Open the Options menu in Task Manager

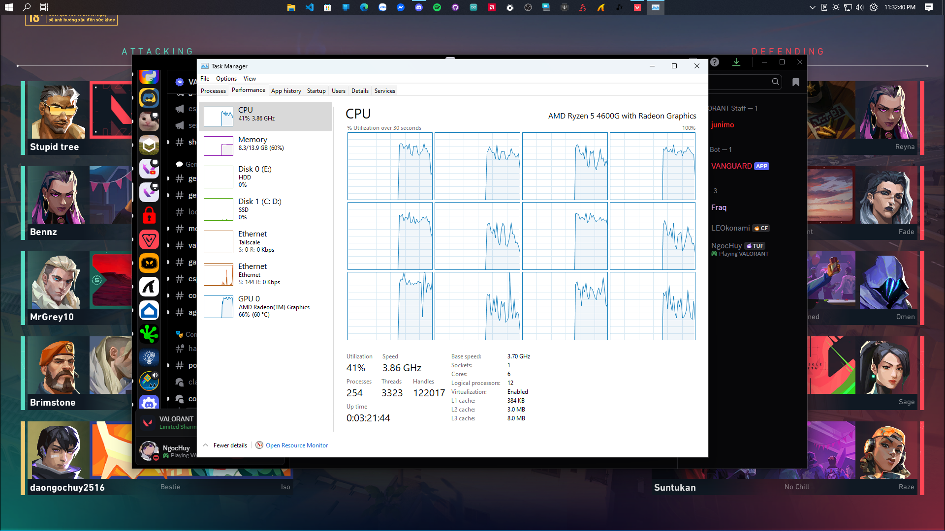(x=226, y=79)
